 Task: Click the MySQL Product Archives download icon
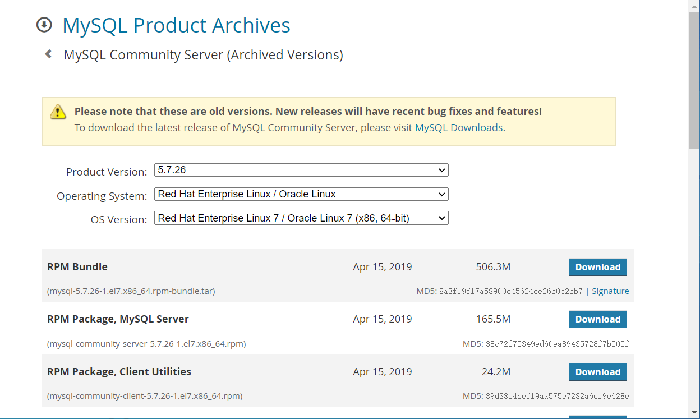click(x=44, y=25)
